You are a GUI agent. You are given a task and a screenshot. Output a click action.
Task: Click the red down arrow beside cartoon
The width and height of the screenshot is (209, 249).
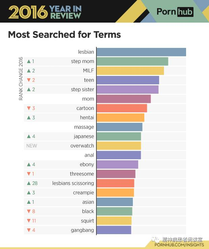[x=29, y=108]
